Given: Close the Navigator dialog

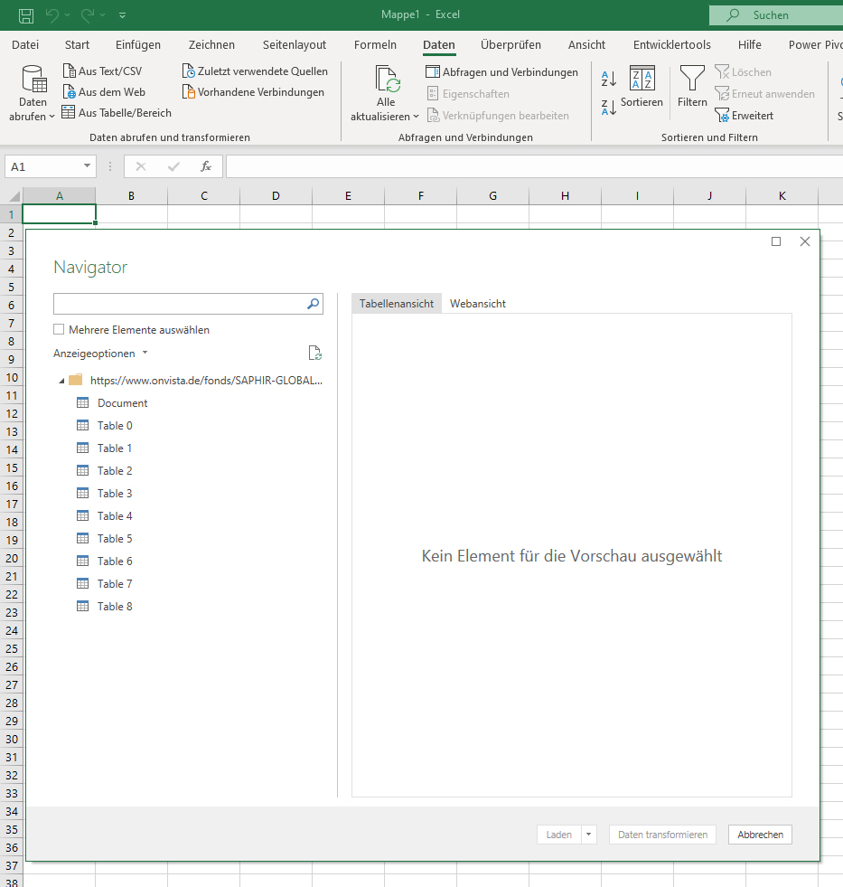Looking at the screenshot, I should pyautogui.click(x=805, y=241).
